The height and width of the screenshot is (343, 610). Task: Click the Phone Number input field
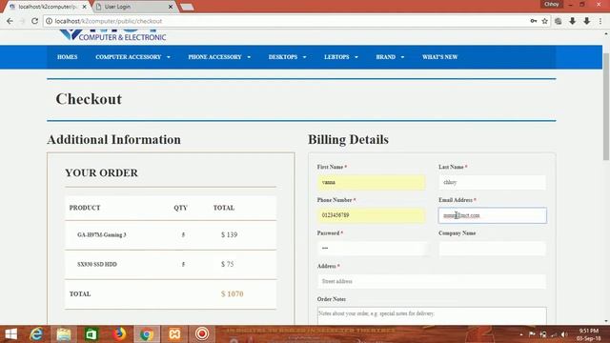point(371,215)
